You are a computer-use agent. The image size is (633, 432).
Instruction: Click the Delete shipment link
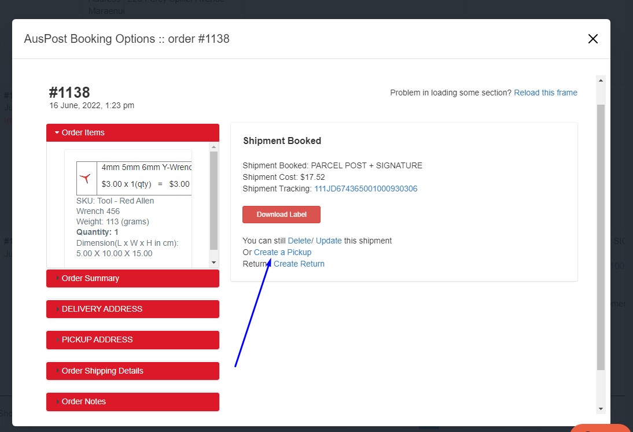300,241
